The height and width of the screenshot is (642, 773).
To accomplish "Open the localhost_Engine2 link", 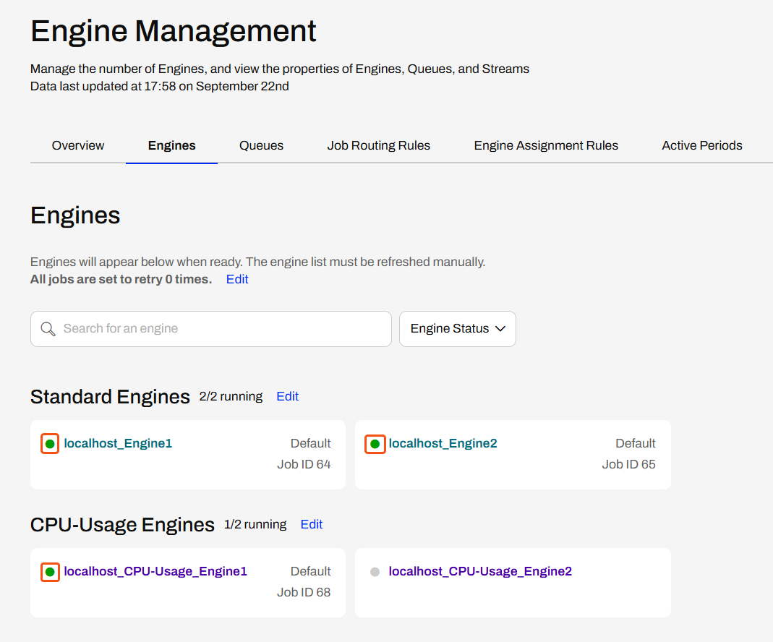I will pyautogui.click(x=443, y=443).
